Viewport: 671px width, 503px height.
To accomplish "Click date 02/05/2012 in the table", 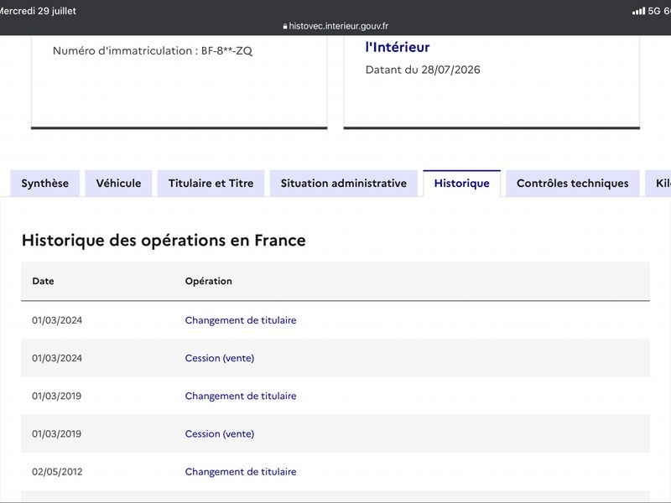I will pyautogui.click(x=57, y=472).
